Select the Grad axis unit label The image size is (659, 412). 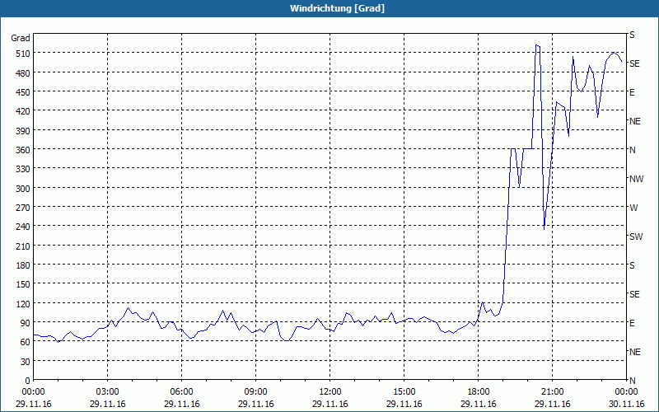tap(21, 38)
